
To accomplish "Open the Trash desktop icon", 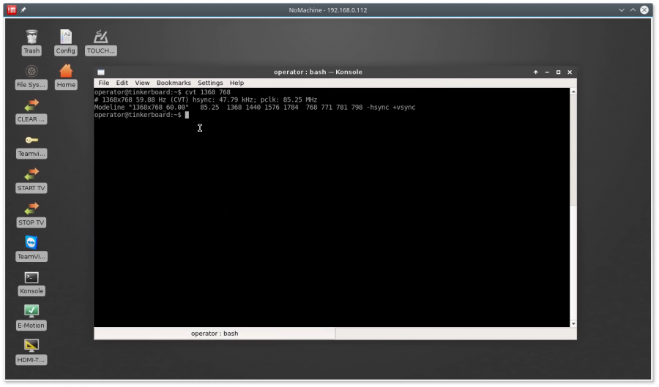I will click(x=31, y=37).
